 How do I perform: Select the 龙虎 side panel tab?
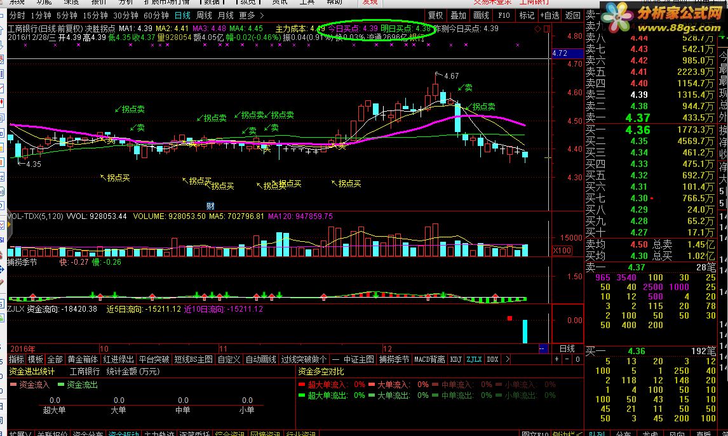[x=650, y=433]
